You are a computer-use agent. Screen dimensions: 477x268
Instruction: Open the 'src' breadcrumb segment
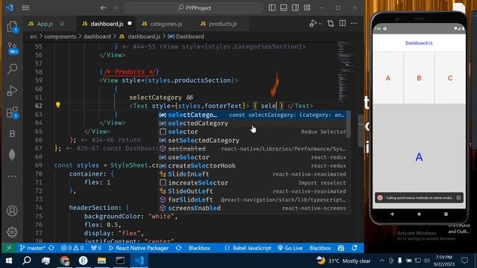[x=34, y=36]
